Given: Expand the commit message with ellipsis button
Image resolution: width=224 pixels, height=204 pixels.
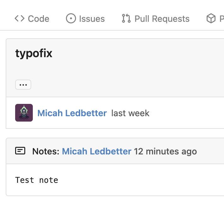Looking at the screenshot, I should click(23, 85).
